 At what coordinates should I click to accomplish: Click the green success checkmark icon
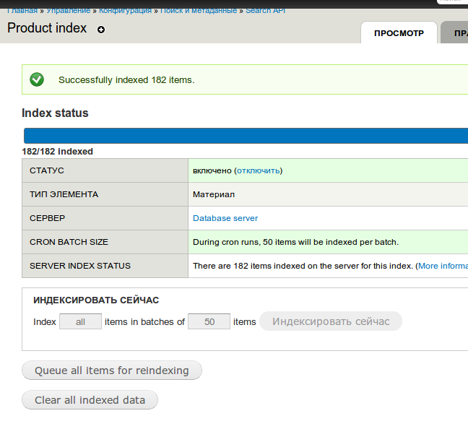37,79
